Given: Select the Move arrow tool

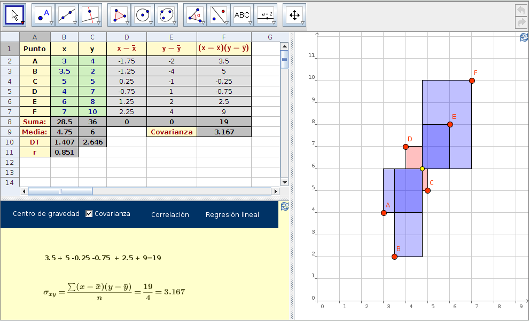Looking at the screenshot, I should (15, 15).
